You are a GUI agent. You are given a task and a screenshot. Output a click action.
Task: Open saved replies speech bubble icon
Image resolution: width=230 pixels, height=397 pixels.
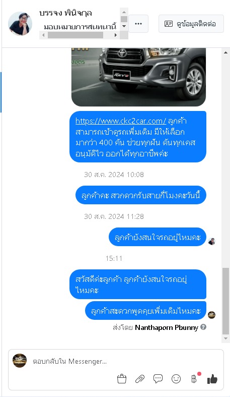point(158,379)
